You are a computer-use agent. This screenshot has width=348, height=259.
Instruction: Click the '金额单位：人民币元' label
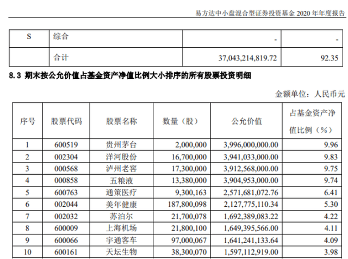pyautogui.click(x=310, y=94)
